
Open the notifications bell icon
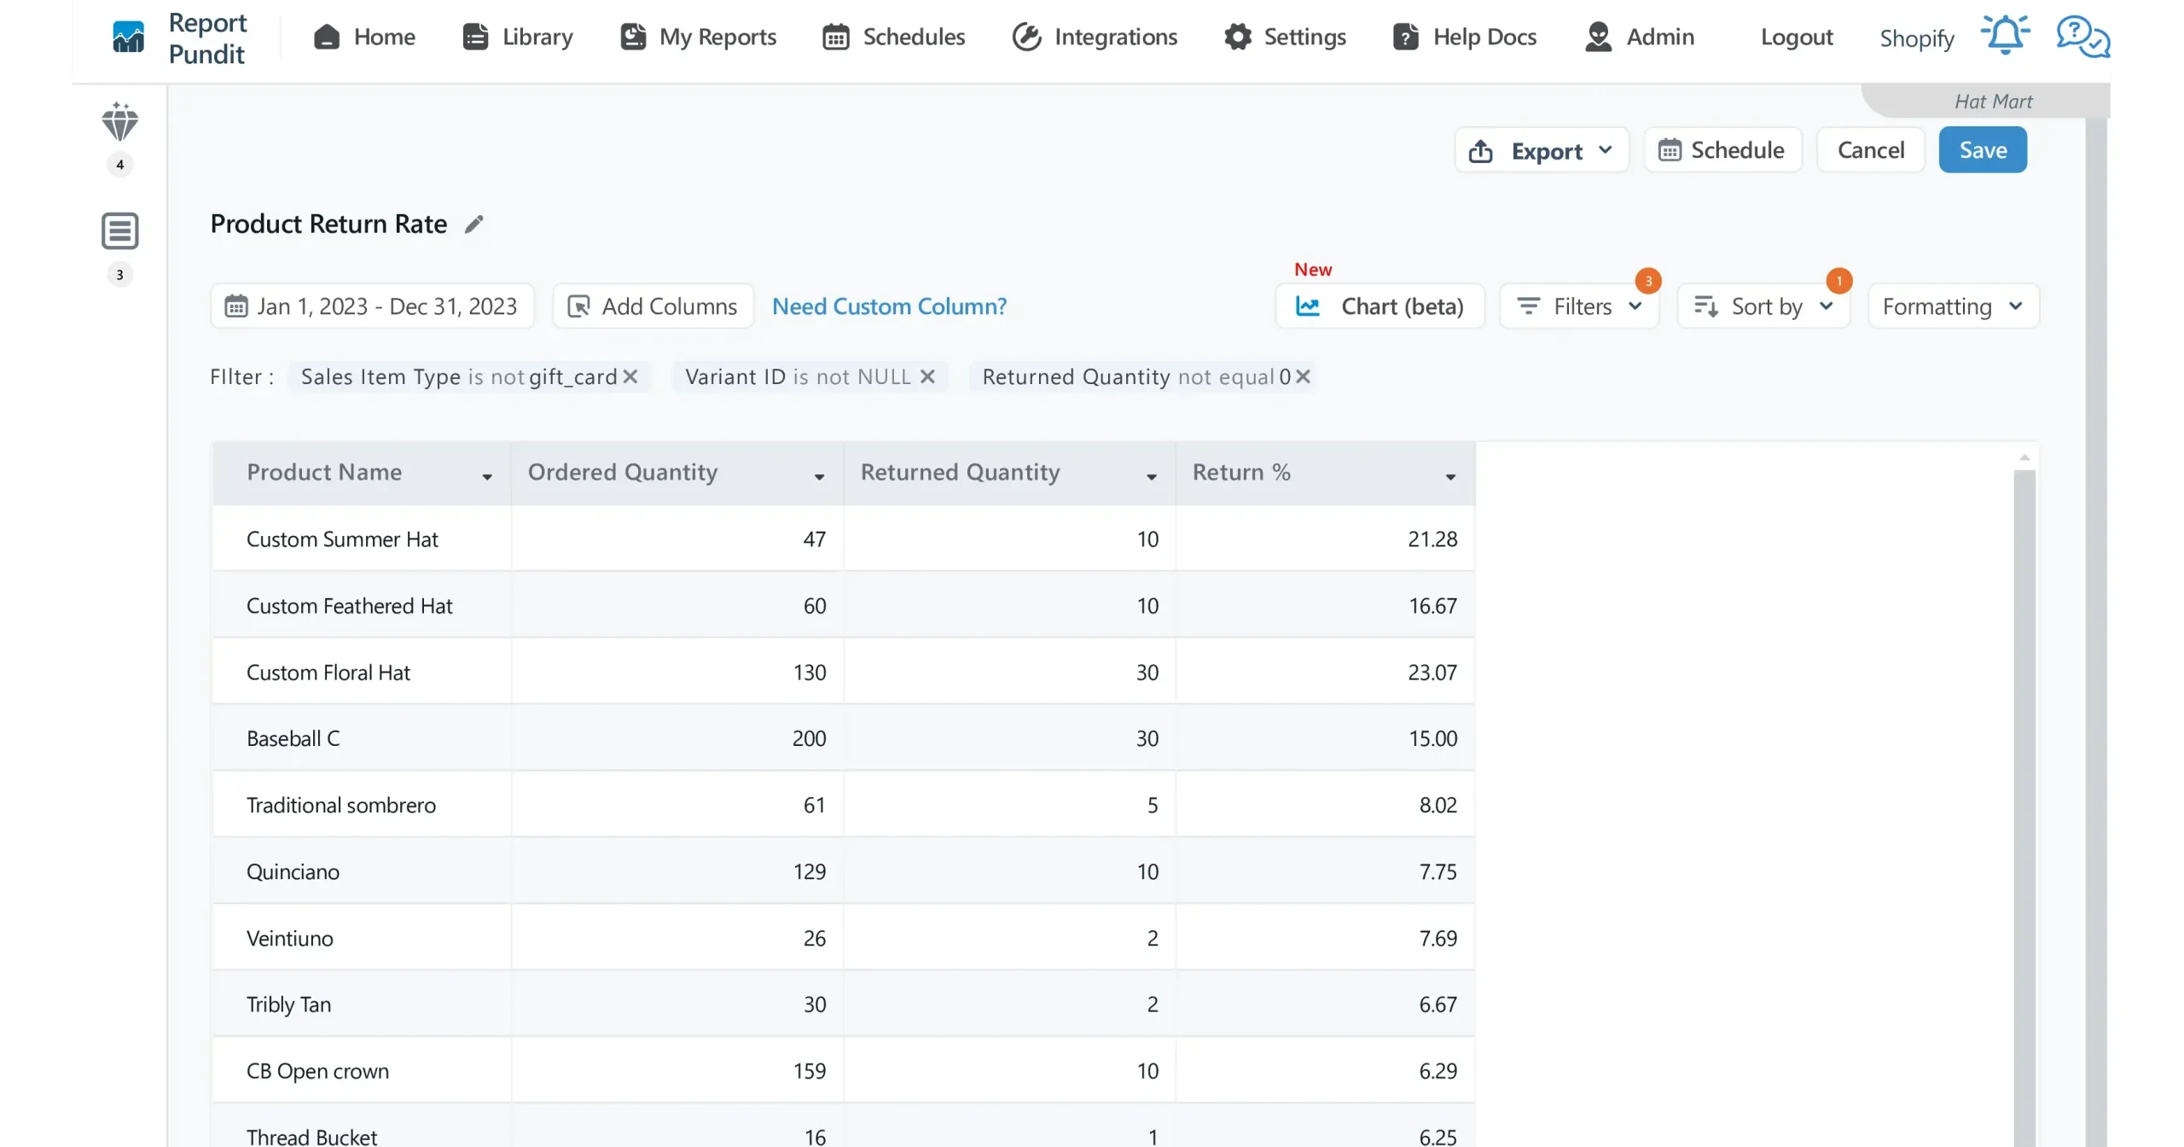click(x=2004, y=36)
